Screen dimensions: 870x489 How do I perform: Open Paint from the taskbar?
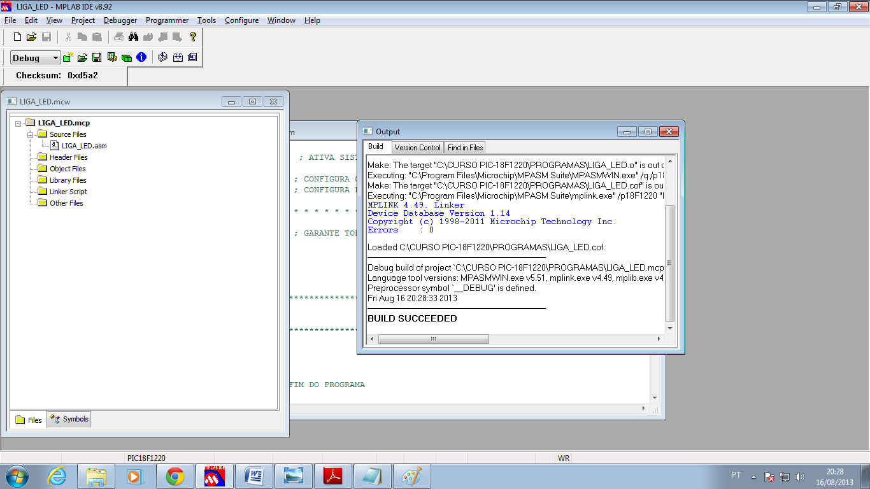click(x=412, y=476)
